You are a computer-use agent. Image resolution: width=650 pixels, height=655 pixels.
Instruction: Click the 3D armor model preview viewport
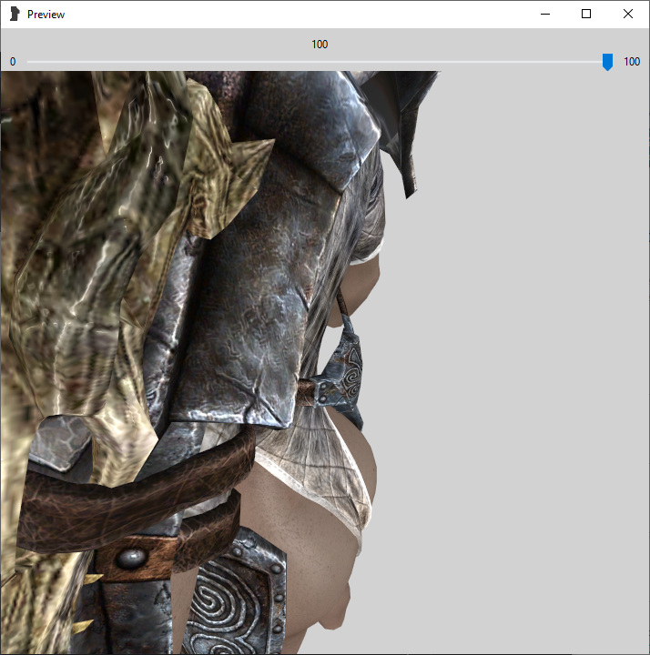325,362
